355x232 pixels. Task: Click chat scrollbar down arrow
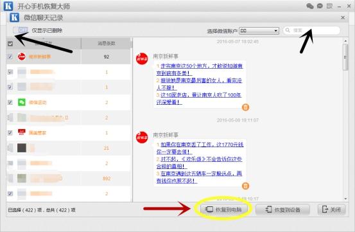[345, 199]
